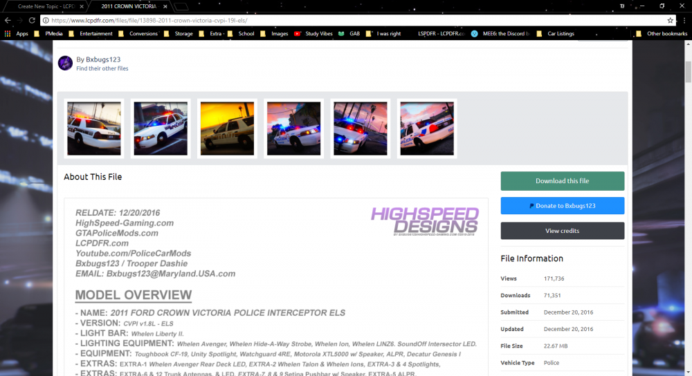Open the first screenshot thumbnail with white police car
Image resolution: width=692 pixels, height=376 pixels.
94,129
